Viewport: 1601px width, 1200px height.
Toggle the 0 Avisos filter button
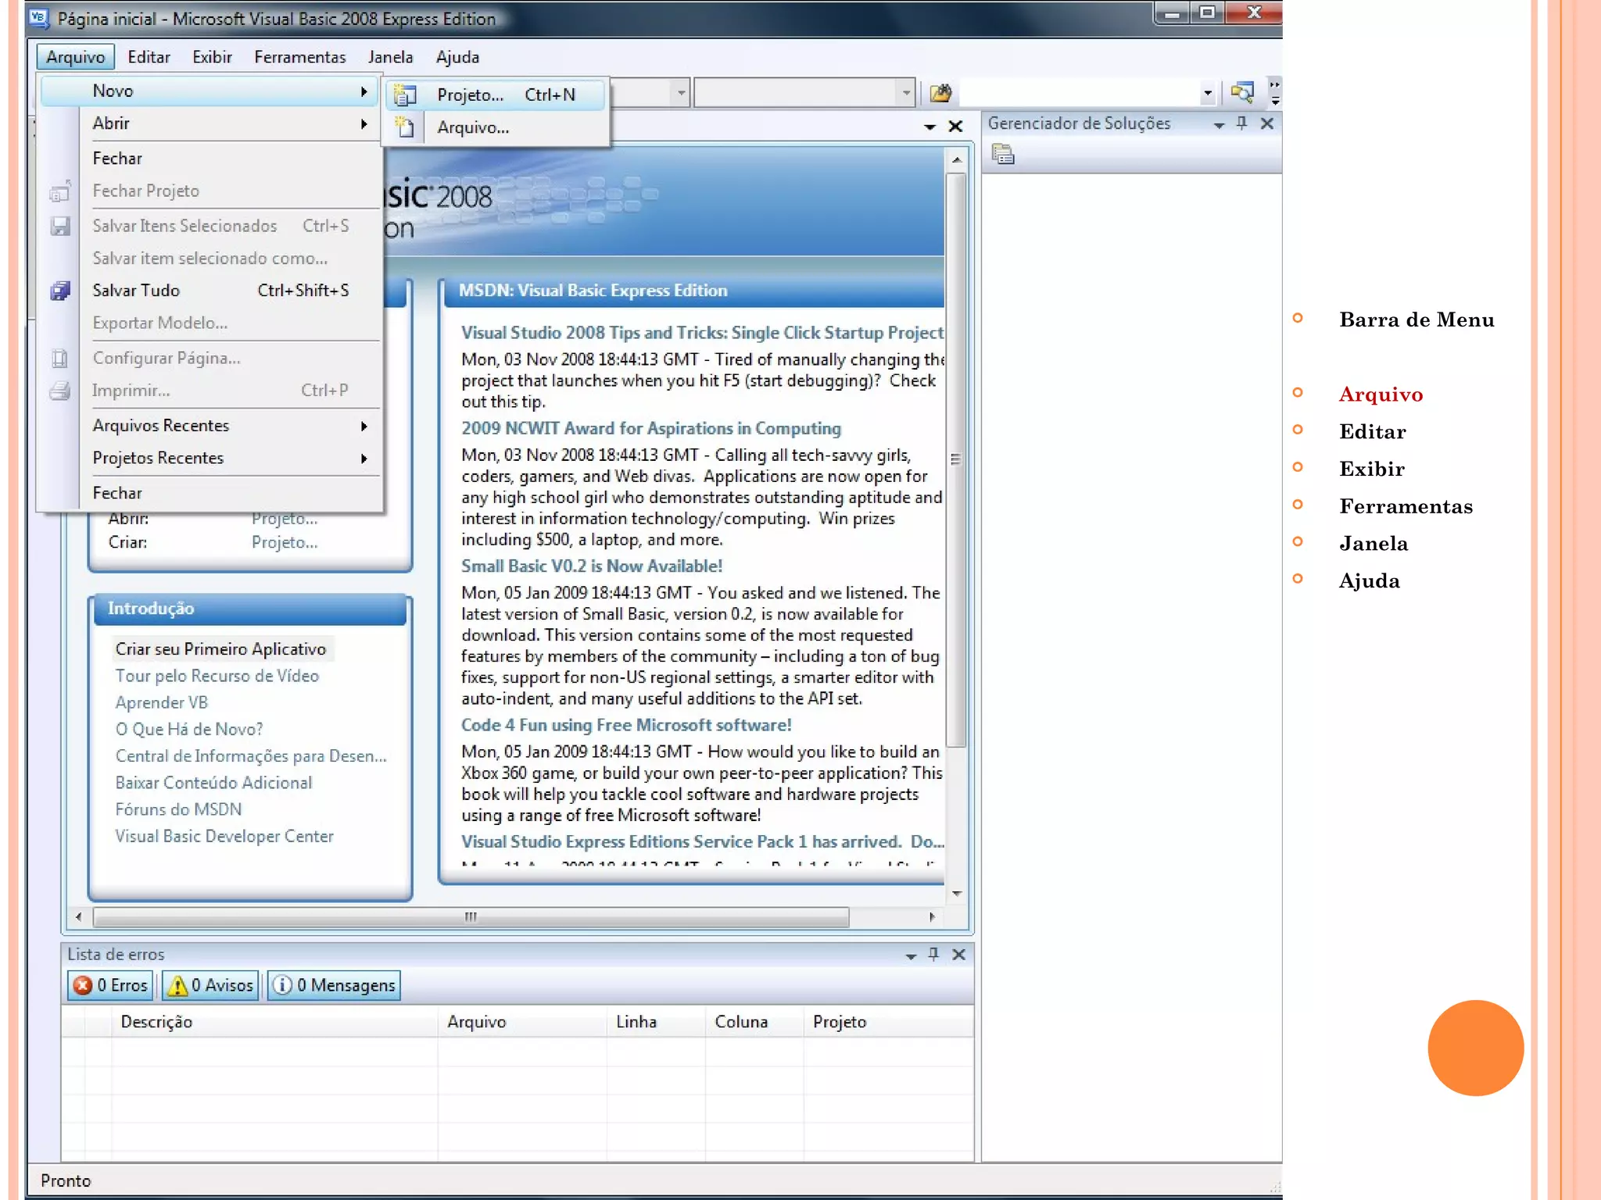[x=211, y=985]
